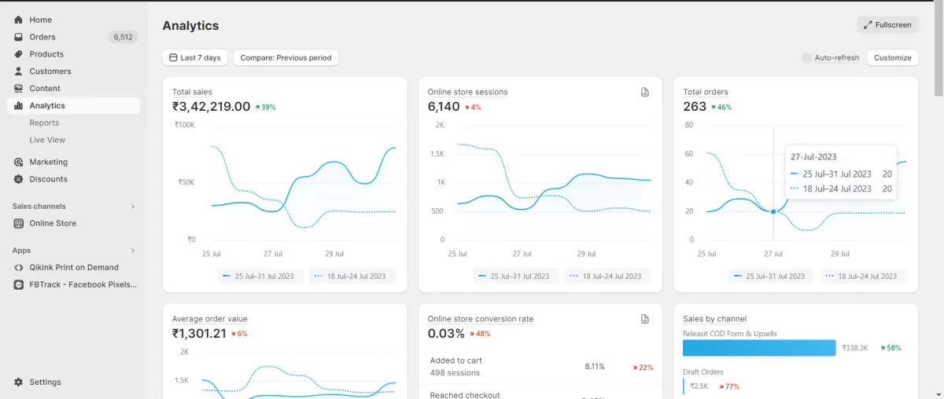Open Online Store sales channel

(x=73, y=223)
